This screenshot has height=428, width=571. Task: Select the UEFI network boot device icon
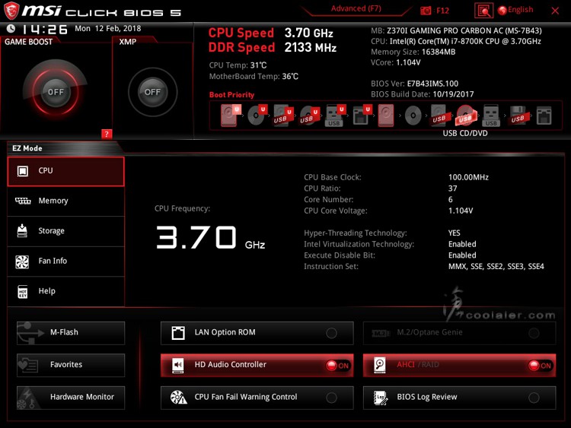coord(361,116)
